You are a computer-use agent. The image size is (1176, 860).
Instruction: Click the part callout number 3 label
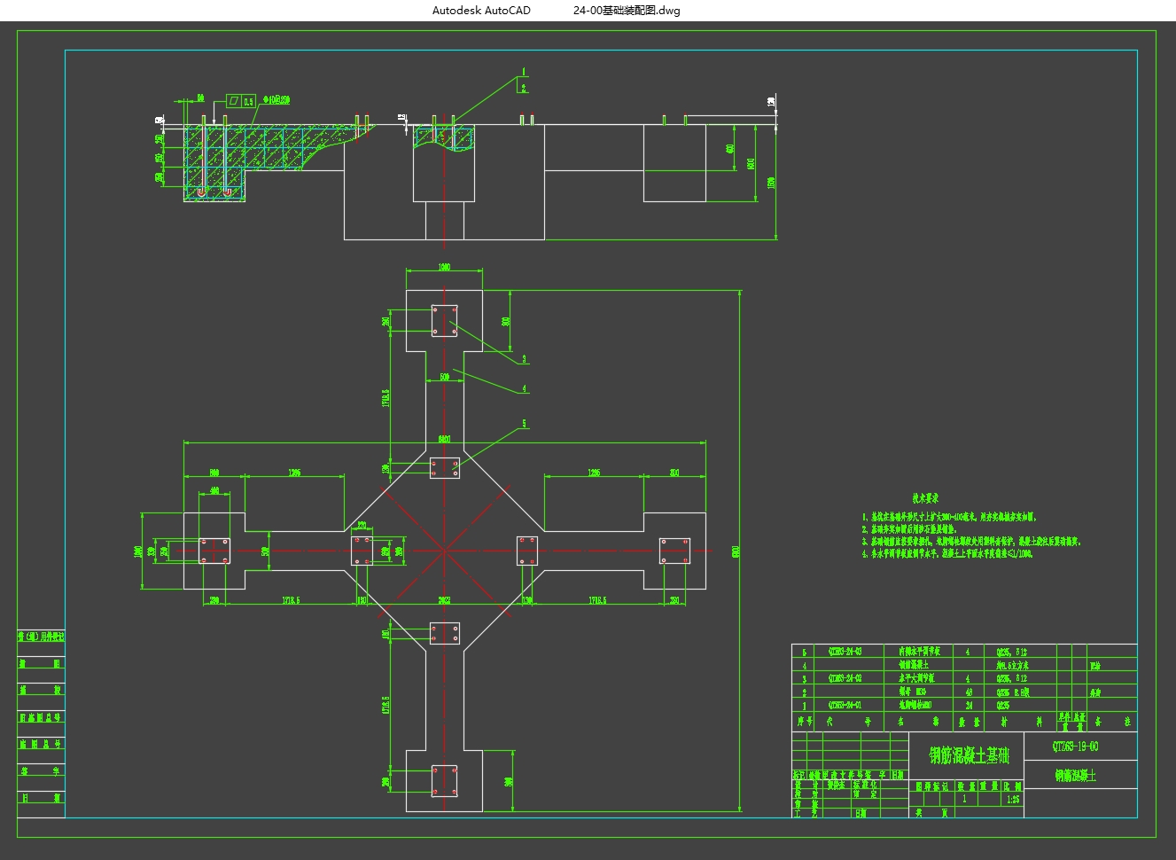pos(524,359)
